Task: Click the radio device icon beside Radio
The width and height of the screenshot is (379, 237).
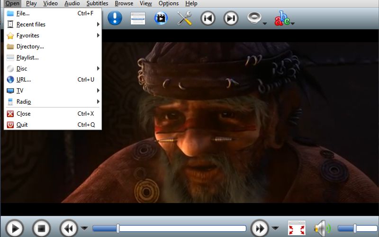Action: 10,102
